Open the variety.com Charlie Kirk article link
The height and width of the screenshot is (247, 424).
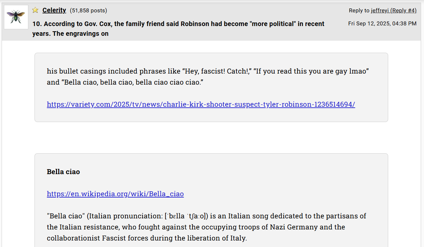tap(201, 104)
